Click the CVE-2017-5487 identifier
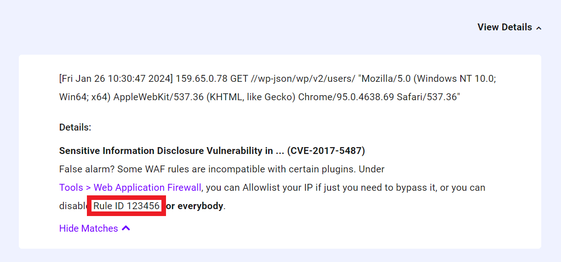 [x=326, y=151]
